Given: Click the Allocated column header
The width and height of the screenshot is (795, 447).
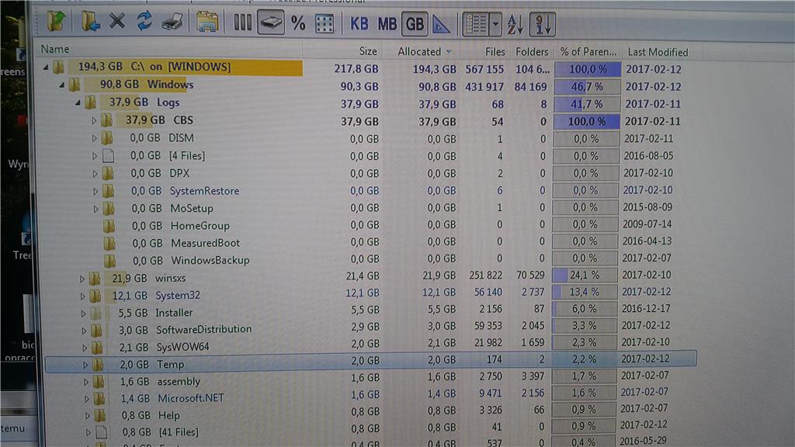Looking at the screenshot, I should click(x=418, y=52).
